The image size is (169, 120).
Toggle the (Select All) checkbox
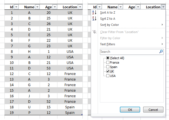pos(108,58)
